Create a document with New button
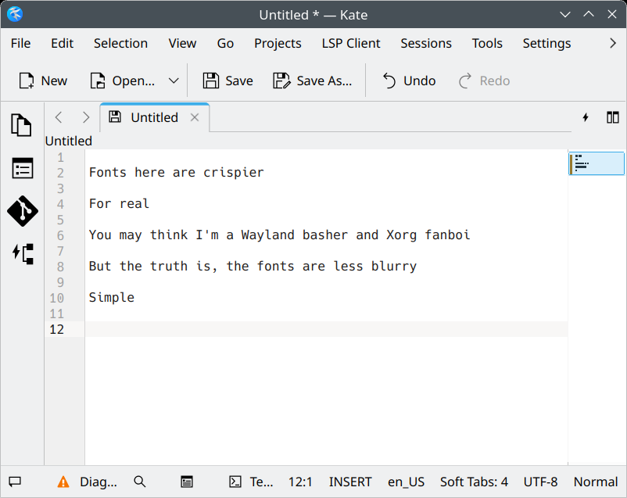The height and width of the screenshot is (498, 627). coord(43,81)
